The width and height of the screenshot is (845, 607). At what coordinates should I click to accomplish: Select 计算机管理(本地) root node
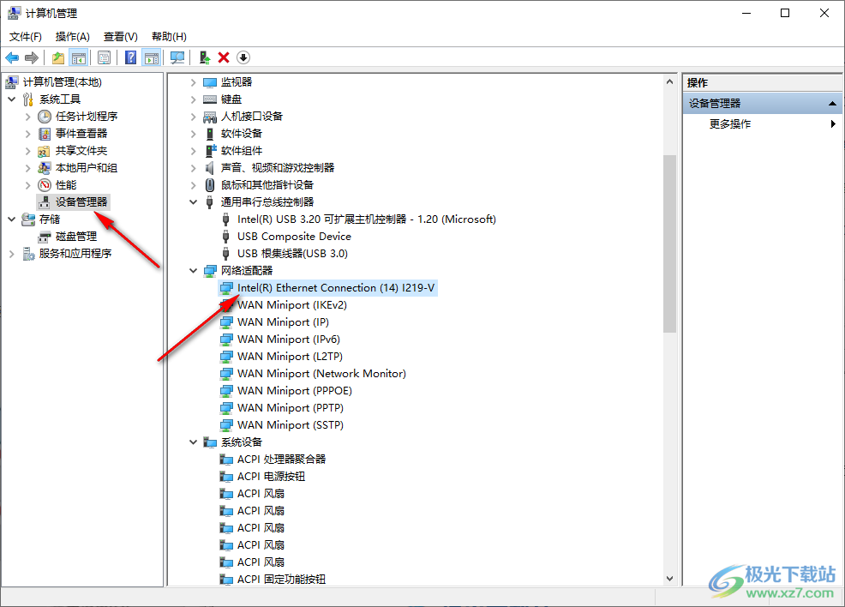click(x=62, y=82)
